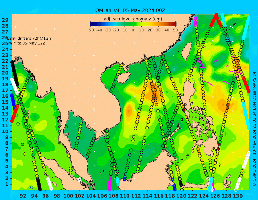This screenshot has height=200, width=258.
Task: Click latitude axis label "19"
Action: point(5,79)
